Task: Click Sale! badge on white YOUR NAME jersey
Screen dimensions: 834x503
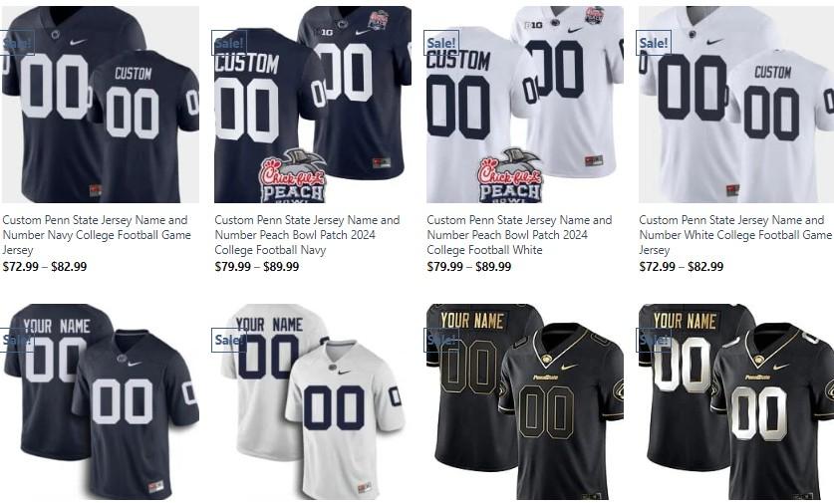Action: click(229, 340)
